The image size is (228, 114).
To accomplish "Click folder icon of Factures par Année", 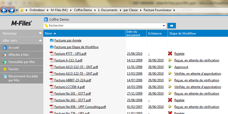I will click(x=52, y=40).
